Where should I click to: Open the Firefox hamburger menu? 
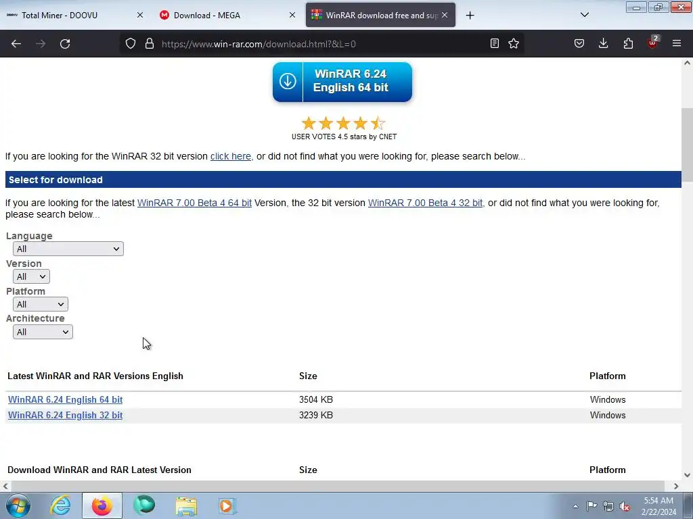pos(677,43)
